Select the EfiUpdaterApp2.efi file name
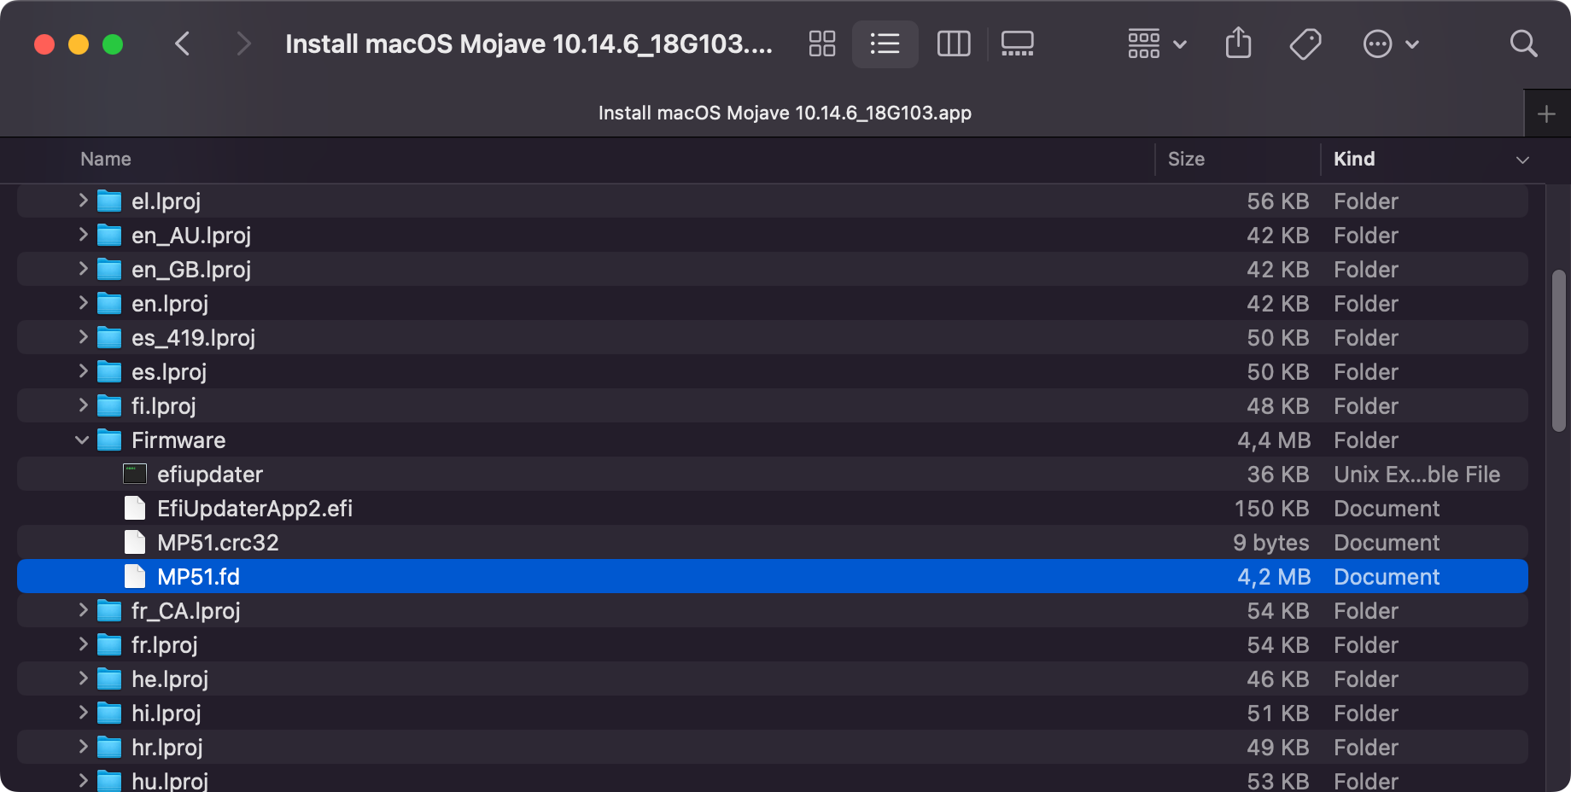 (254, 509)
